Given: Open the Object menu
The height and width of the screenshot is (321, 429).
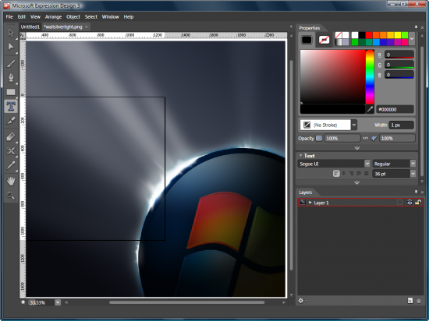Looking at the screenshot, I should (x=73, y=16).
